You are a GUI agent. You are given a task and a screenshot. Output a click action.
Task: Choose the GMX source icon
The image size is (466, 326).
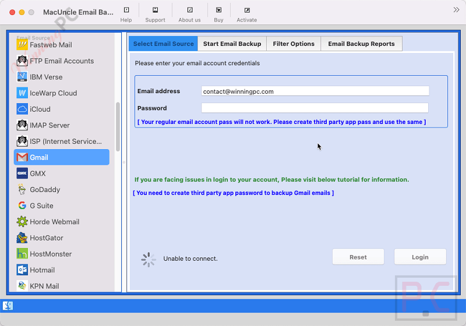22,173
